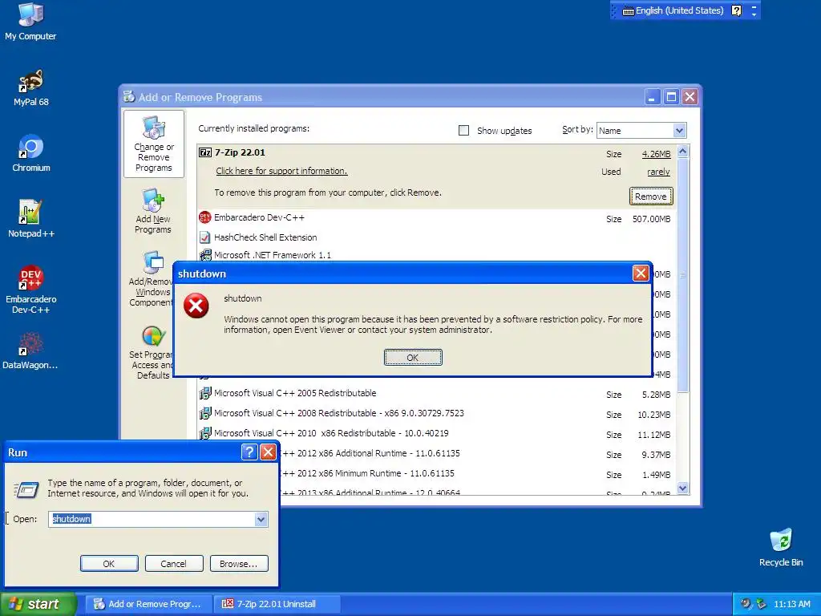Click the language bar keyboard icon
This screenshot has width=821, height=616.
(x=629, y=11)
